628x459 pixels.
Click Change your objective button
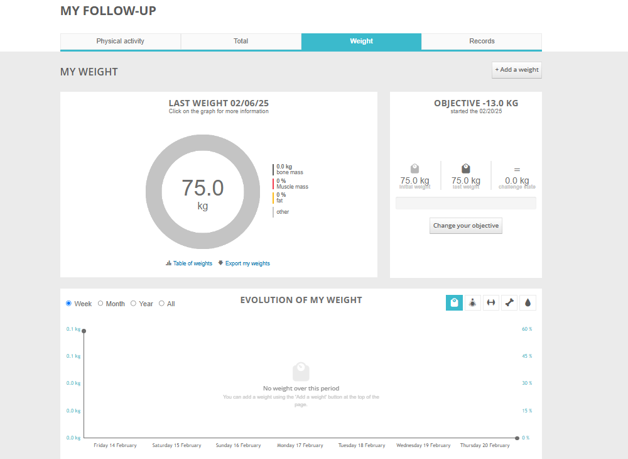pos(465,226)
